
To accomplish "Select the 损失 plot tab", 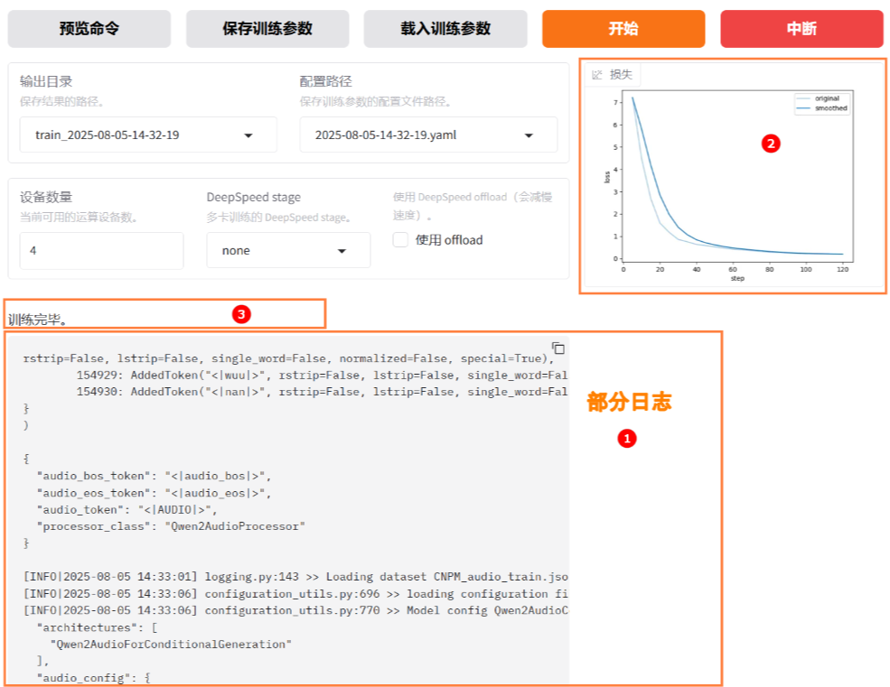I will click(x=613, y=74).
